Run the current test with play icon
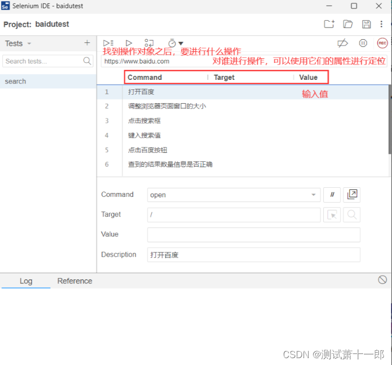The image size is (392, 365). pos(129,43)
